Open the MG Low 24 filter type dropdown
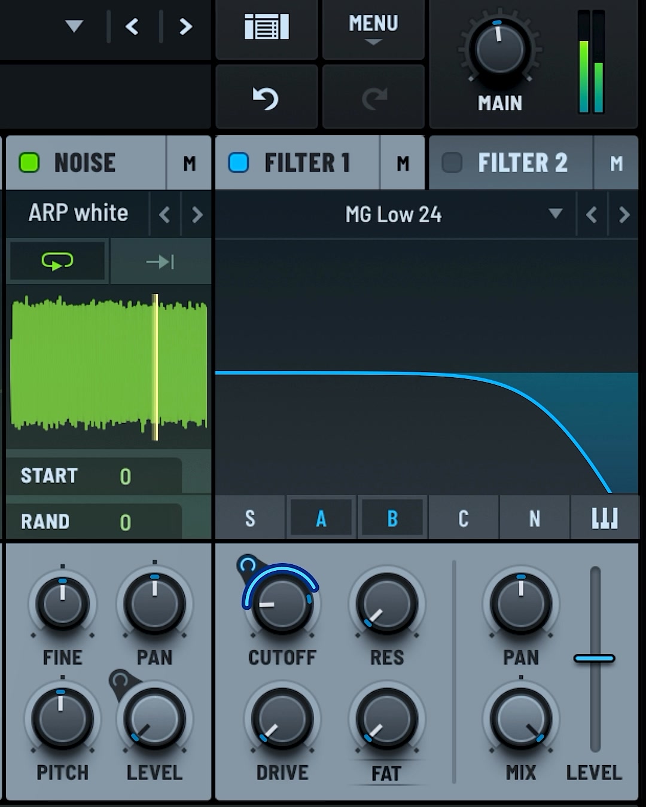The width and height of the screenshot is (646, 807). [393, 214]
